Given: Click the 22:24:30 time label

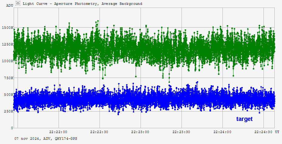Looking at the screenshot, I should tap(263, 132).
